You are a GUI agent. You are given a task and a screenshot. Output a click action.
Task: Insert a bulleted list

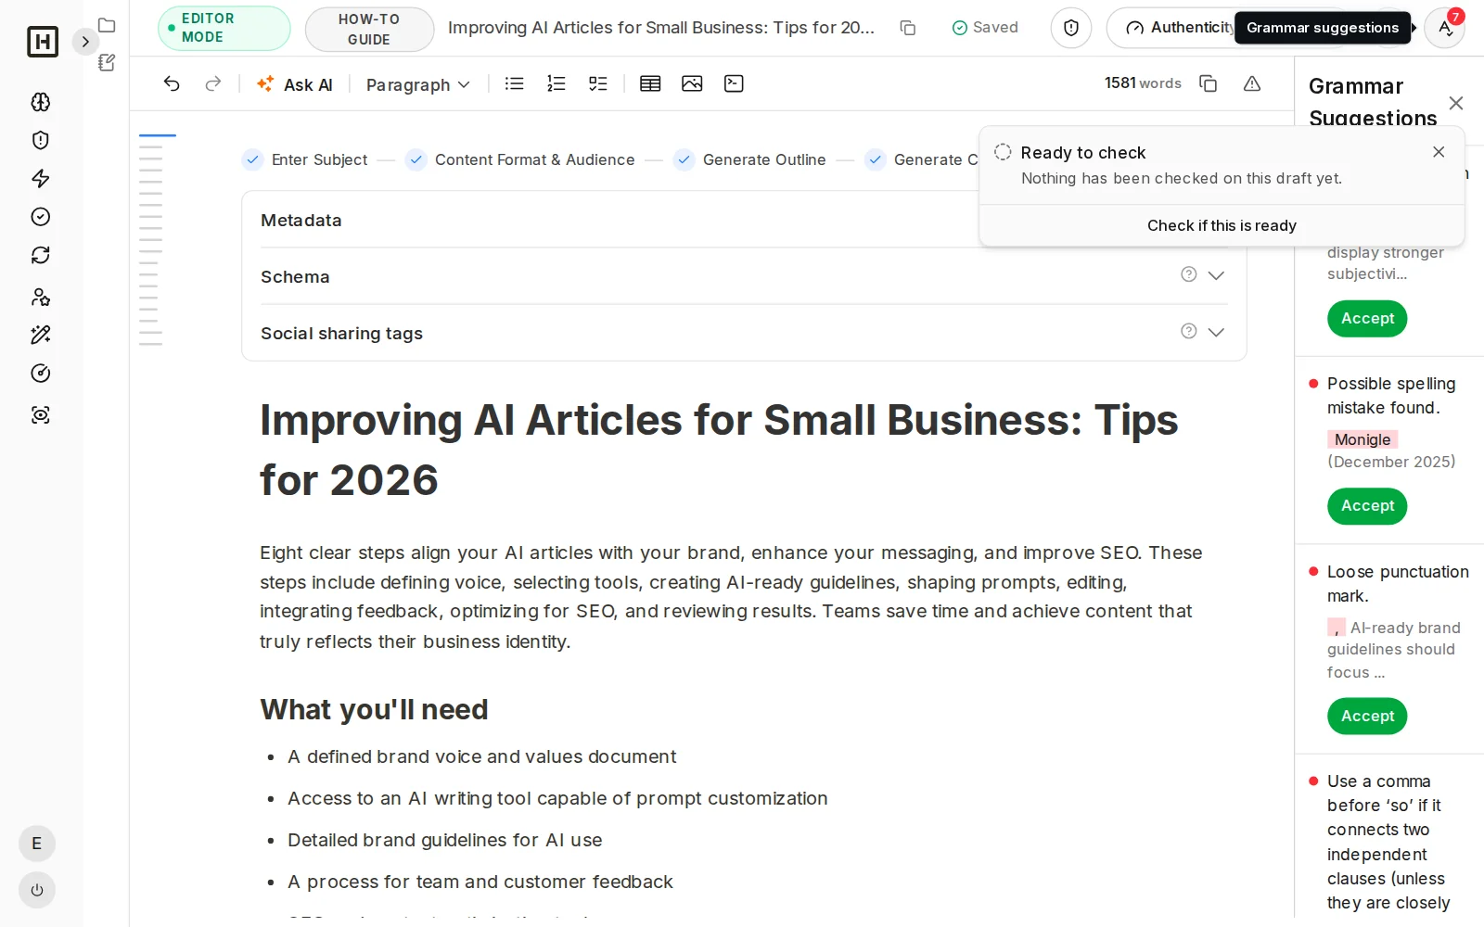514,83
